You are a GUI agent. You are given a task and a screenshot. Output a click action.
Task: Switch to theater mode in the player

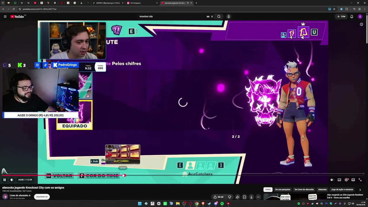tap(353, 180)
